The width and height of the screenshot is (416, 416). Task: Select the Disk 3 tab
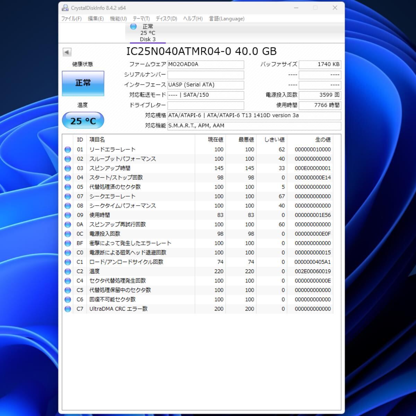[147, 39]
